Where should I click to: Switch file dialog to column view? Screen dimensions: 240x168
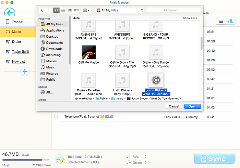click(70, 10)
